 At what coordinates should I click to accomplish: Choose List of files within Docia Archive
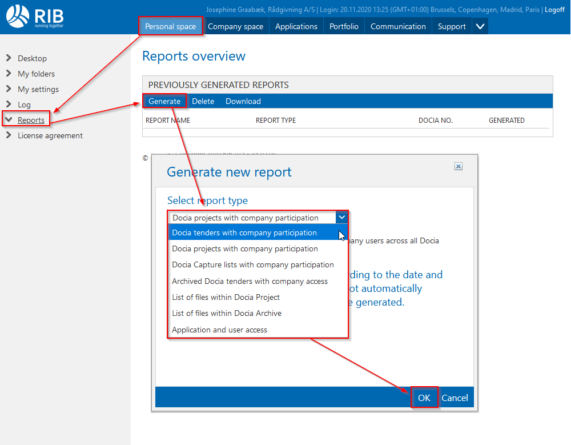(x=258, y=313)
